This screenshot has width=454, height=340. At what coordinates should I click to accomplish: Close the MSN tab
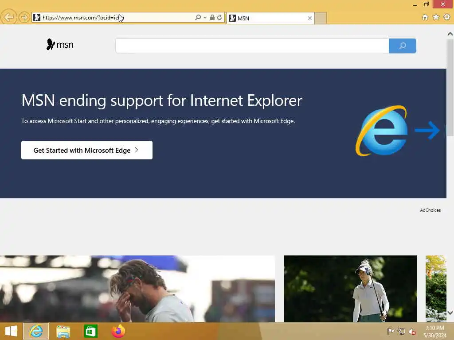point(309,18)
